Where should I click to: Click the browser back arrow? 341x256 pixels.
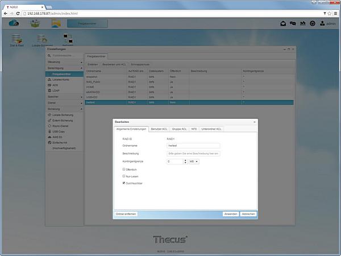[6, 14]
